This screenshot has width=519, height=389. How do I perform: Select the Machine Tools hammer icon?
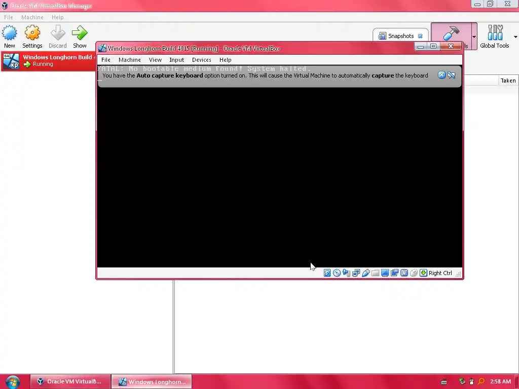pyautogui.click(x=451, y=33)
